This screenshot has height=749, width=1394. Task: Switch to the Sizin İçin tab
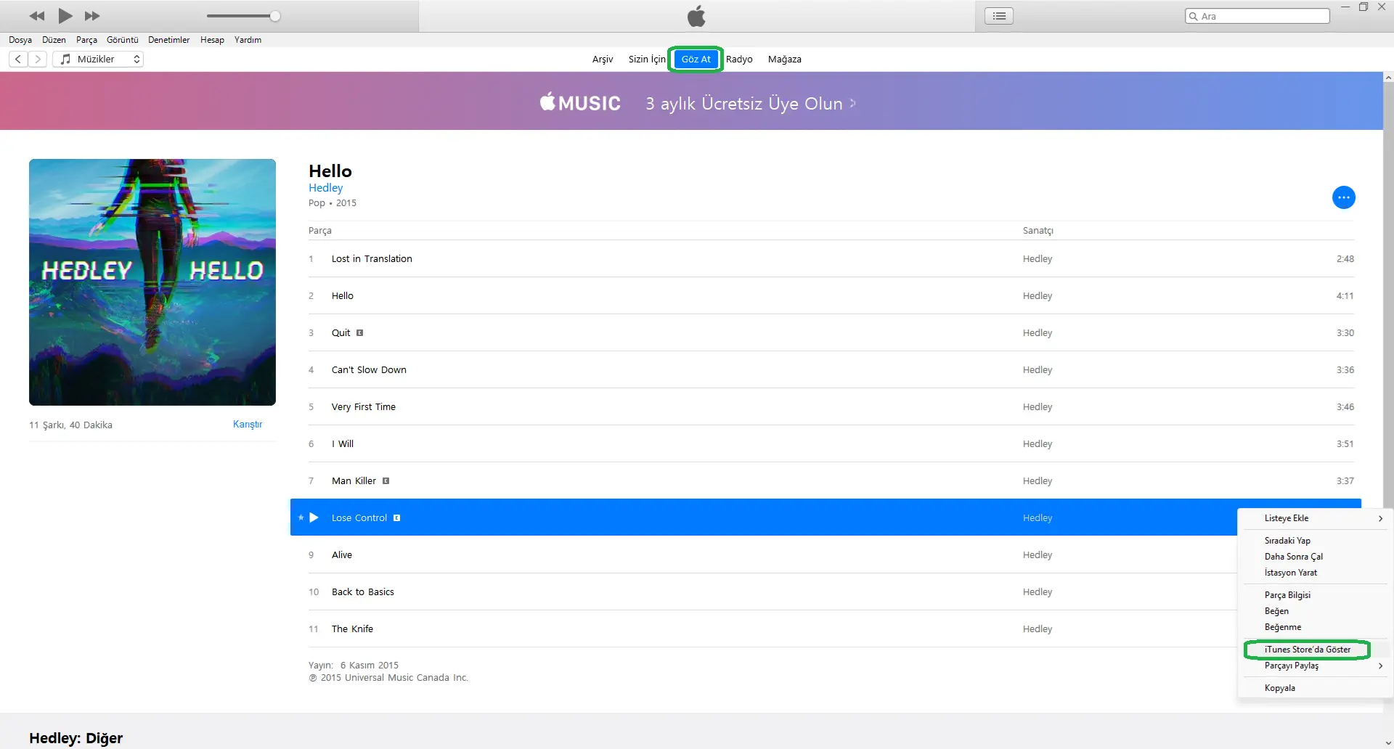tap(647, 60)
